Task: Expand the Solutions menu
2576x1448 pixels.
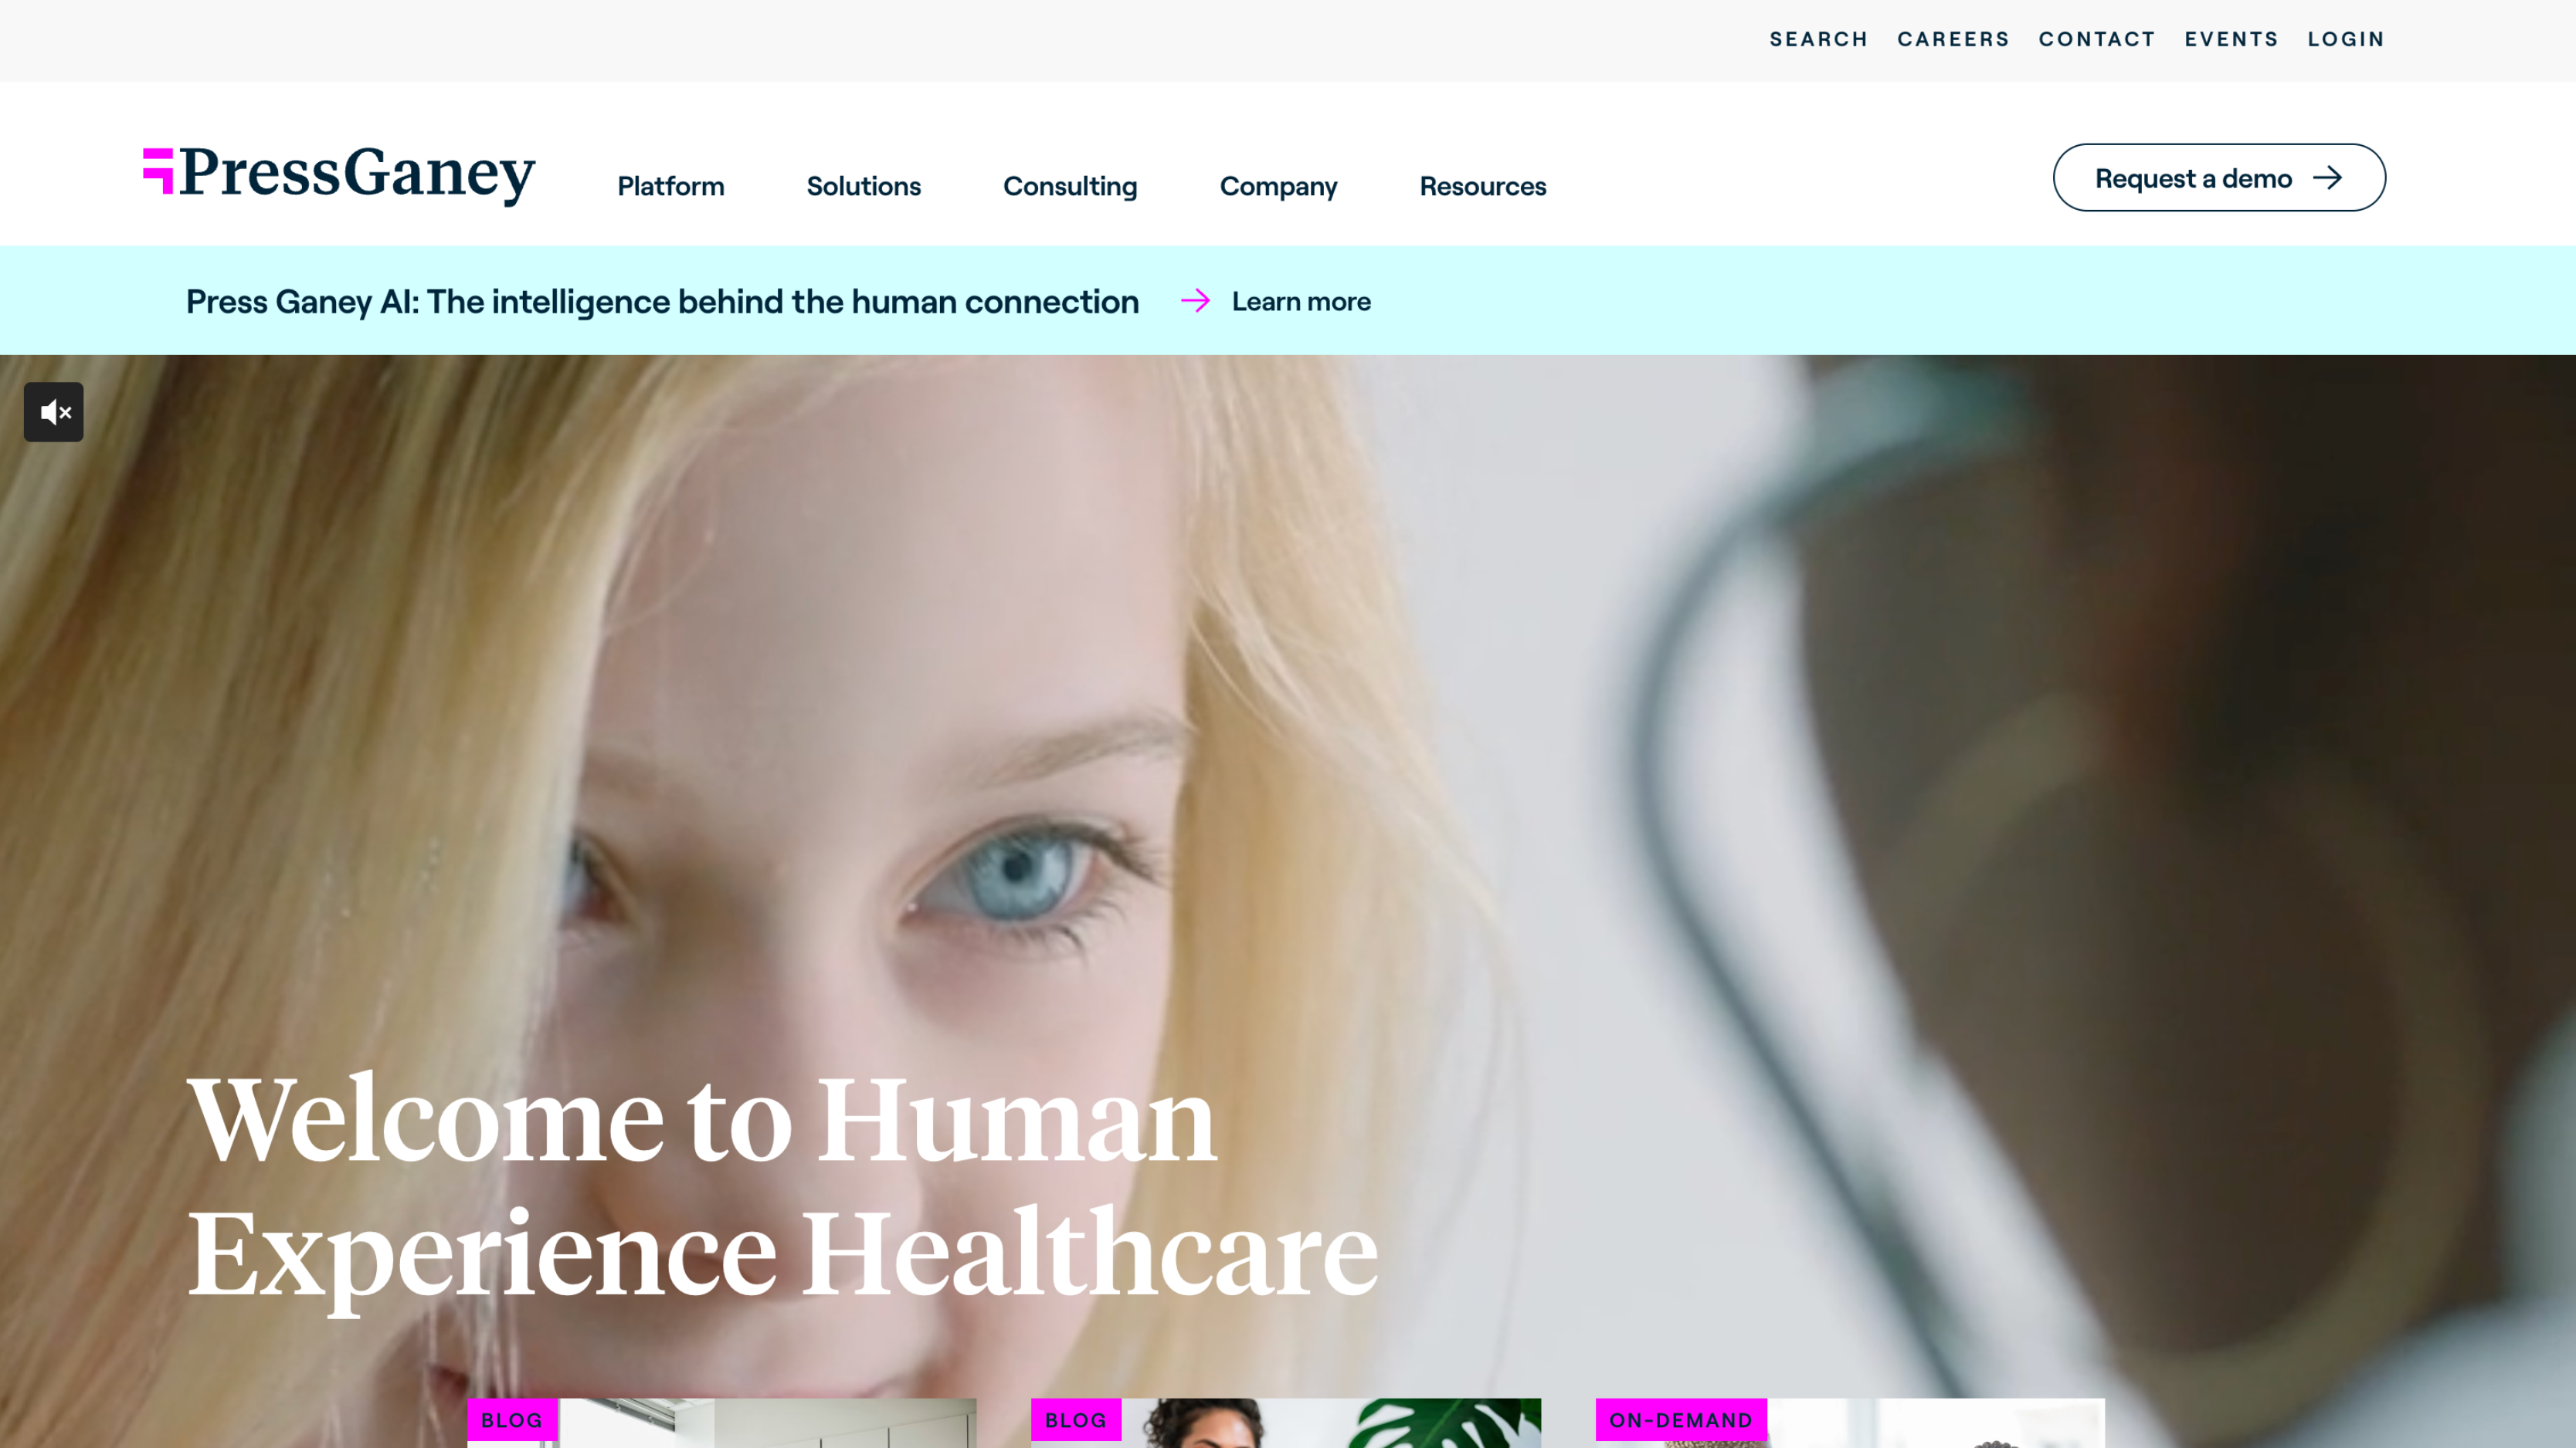Action: (864, 186)
